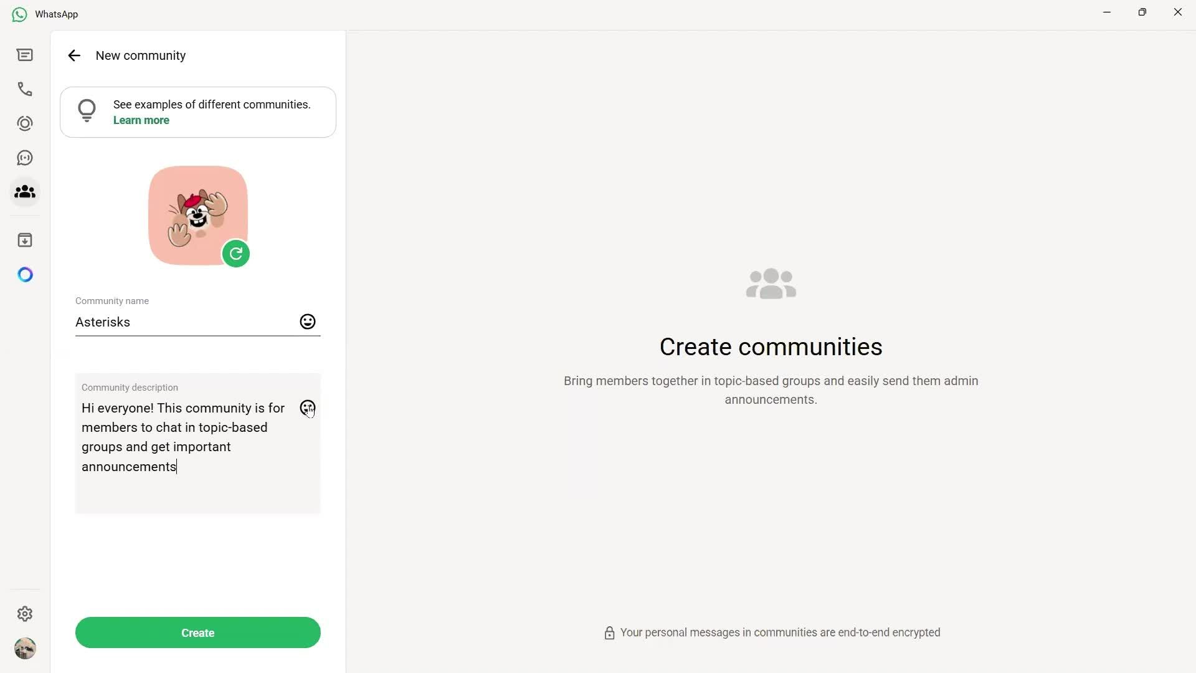Go back from New community screen
This screenshot has width=1196, height=673.
[74, 55]
